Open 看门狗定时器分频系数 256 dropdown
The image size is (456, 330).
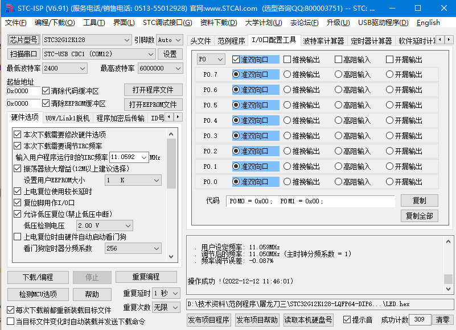tap(133, 248)
